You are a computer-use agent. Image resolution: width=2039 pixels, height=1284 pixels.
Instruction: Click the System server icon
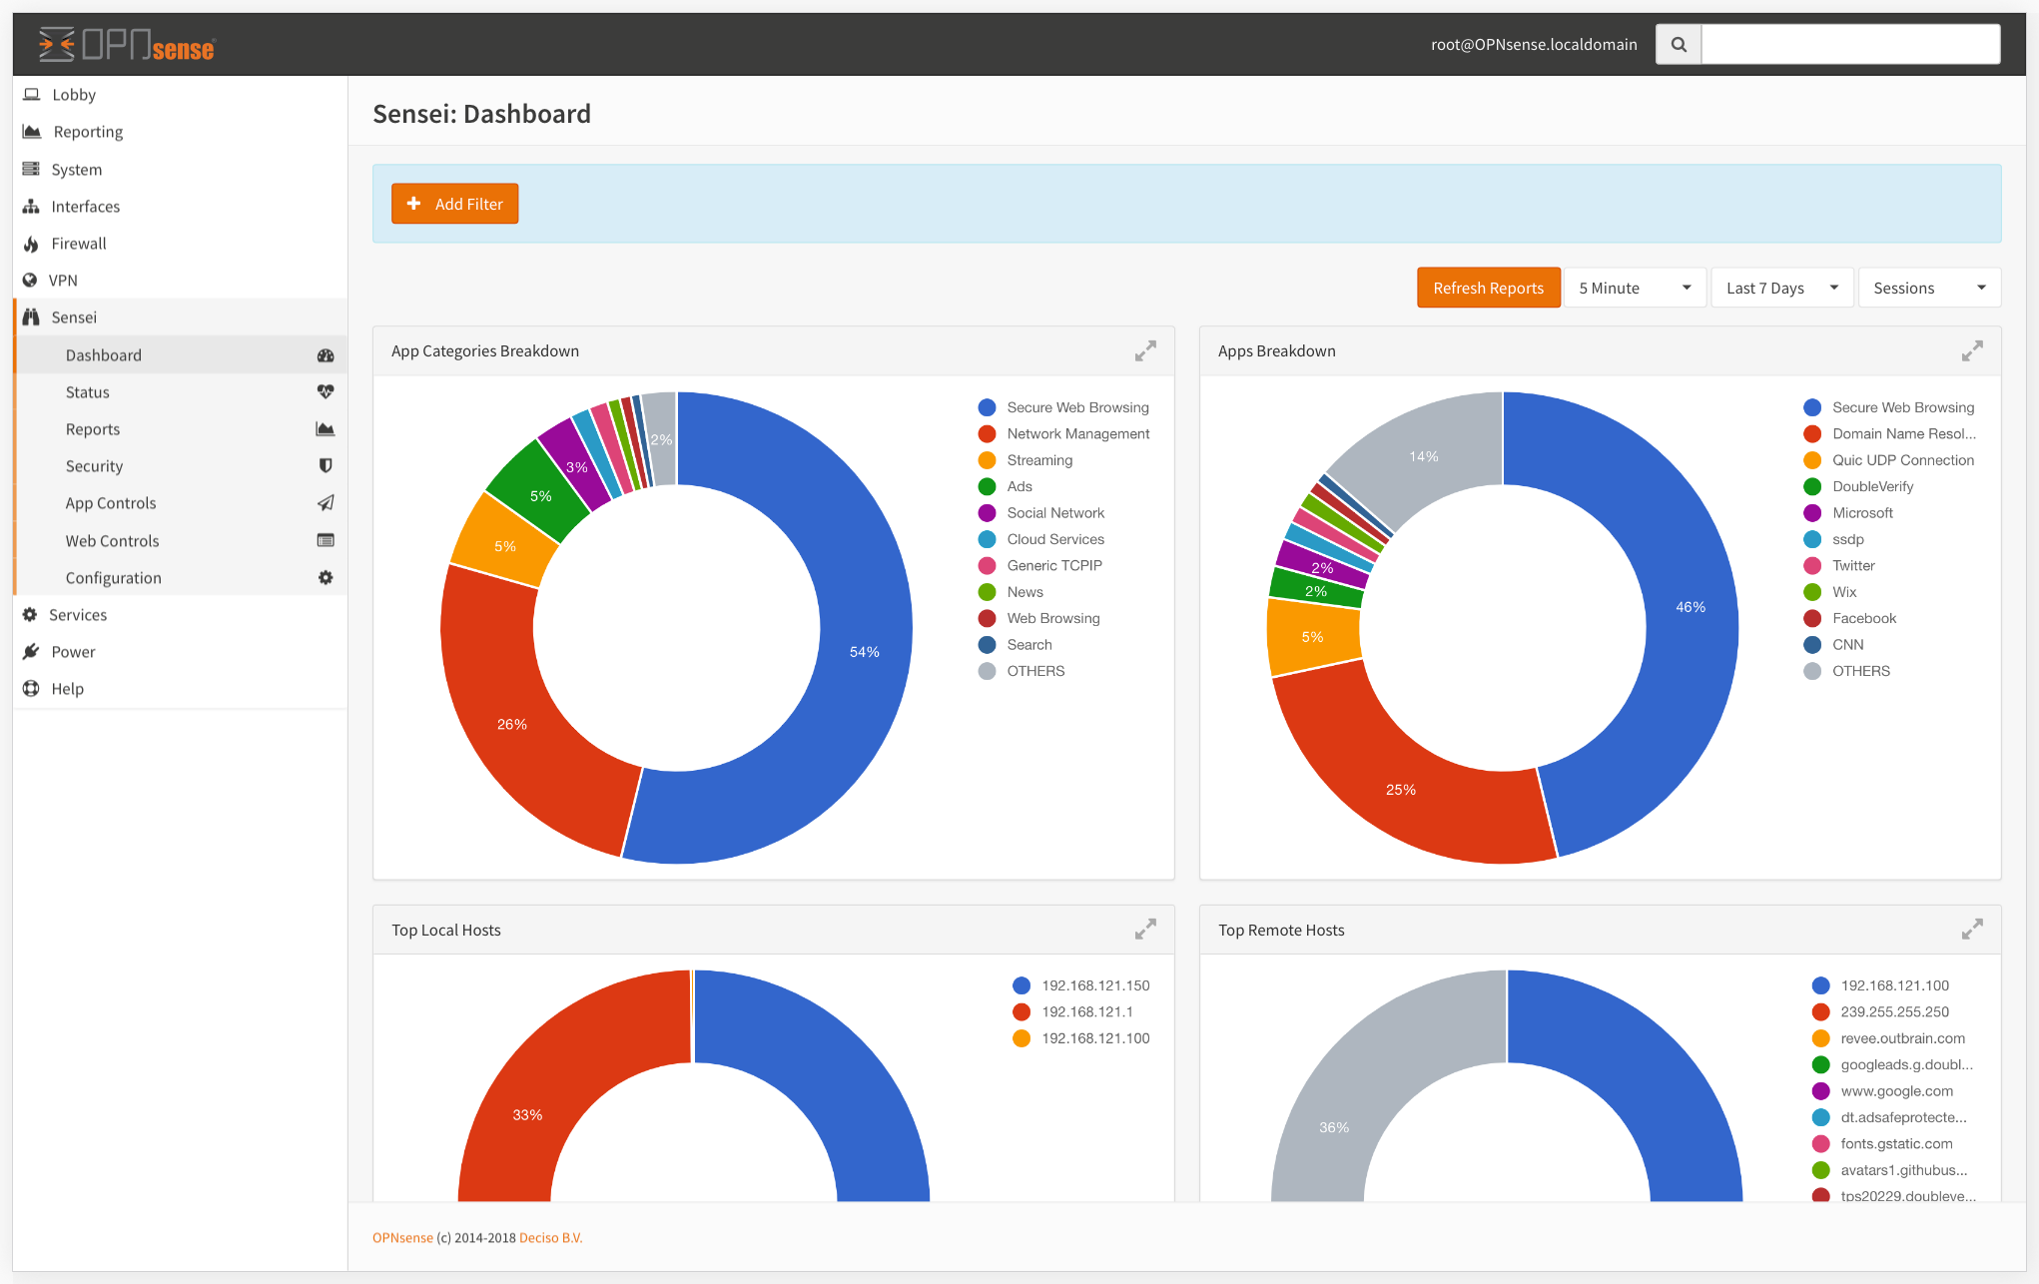tap(31, 169)
